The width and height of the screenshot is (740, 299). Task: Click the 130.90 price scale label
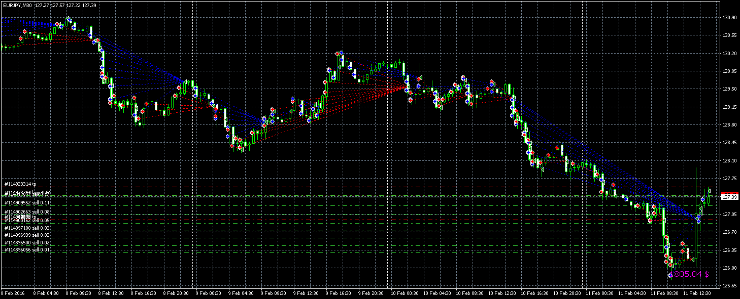[x=730, y=18]
